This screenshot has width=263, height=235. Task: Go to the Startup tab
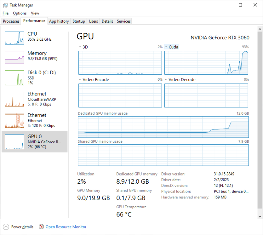click(x=78, y=21)
